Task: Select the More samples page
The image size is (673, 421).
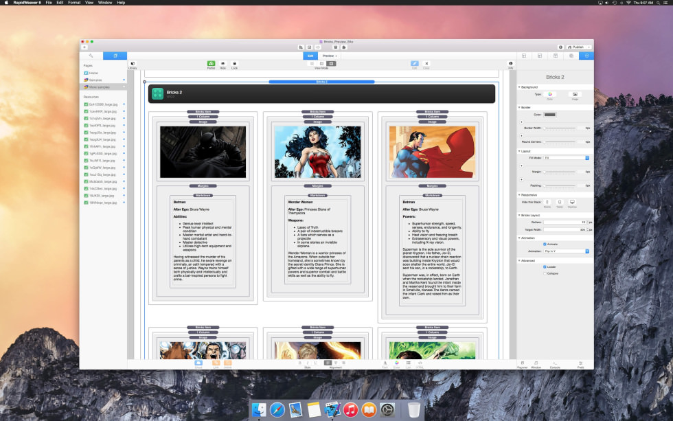Action: pyautogui.click(x=103, y=87)
